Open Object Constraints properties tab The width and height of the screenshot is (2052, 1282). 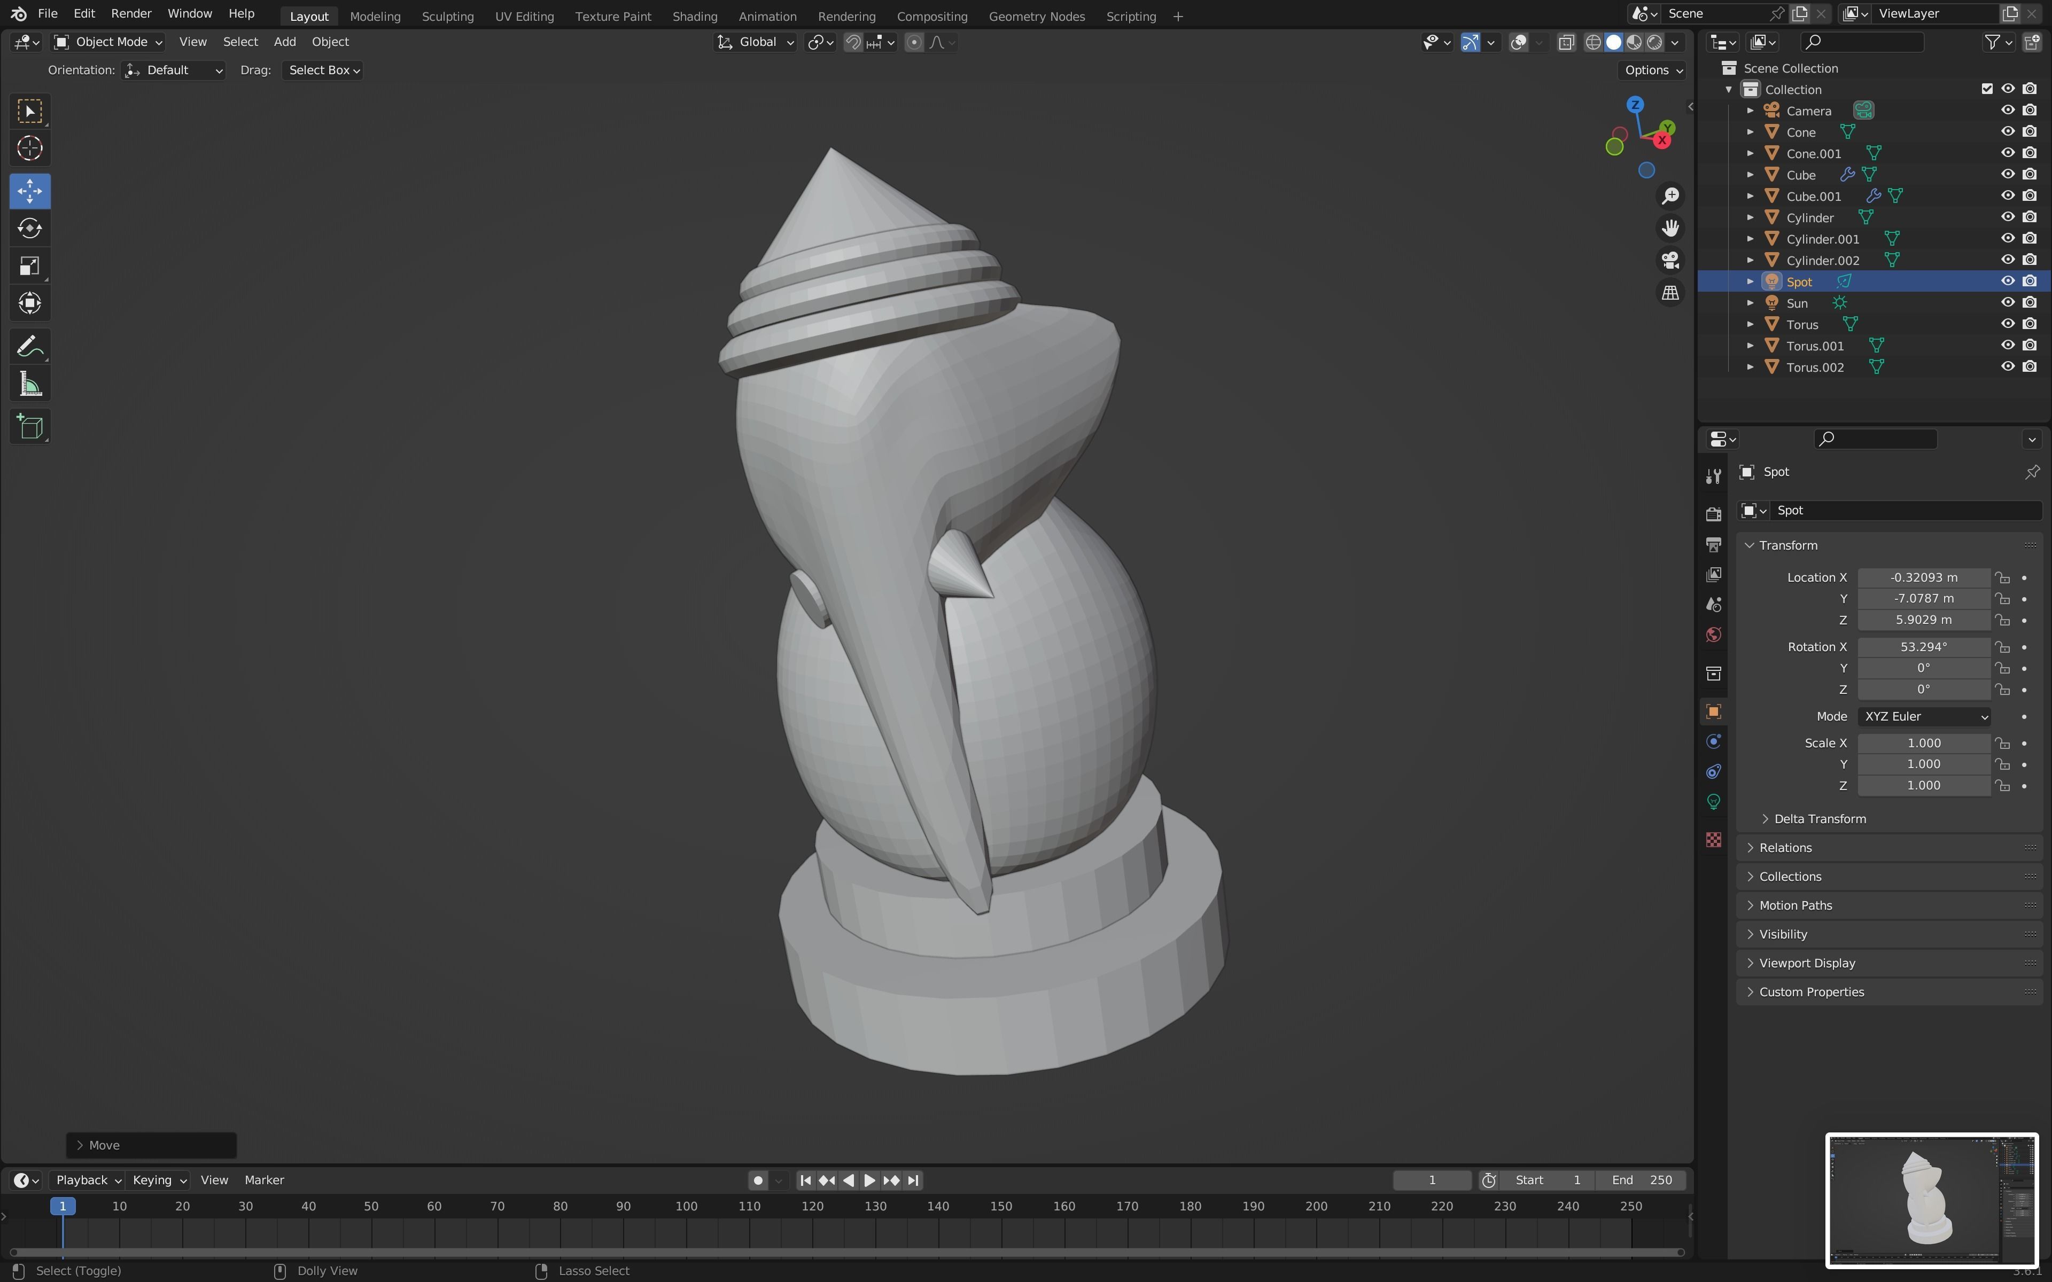(1714, 771)
